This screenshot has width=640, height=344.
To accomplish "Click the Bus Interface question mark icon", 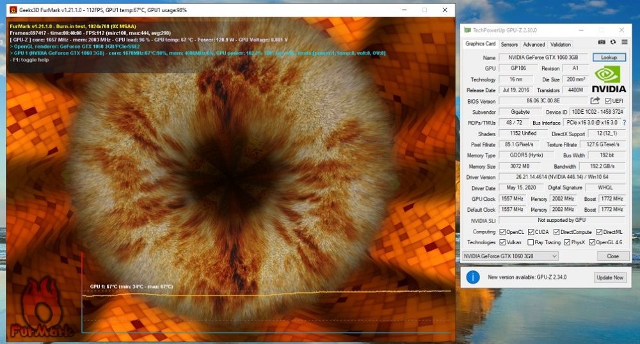I will [624, 122].
